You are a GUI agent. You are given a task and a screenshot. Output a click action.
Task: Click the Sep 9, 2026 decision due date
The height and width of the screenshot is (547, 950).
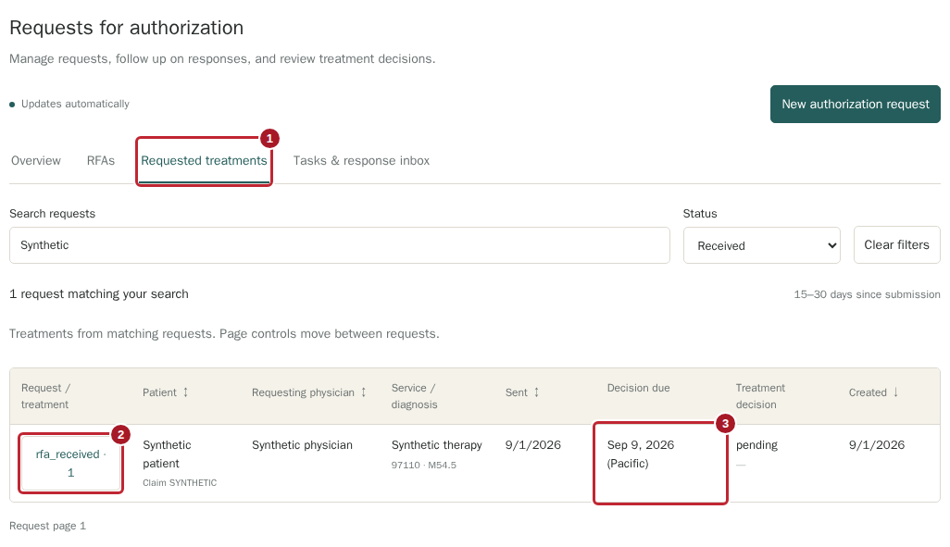coord(641,454)
